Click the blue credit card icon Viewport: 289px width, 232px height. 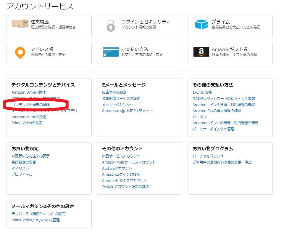(x=111, y=52)
